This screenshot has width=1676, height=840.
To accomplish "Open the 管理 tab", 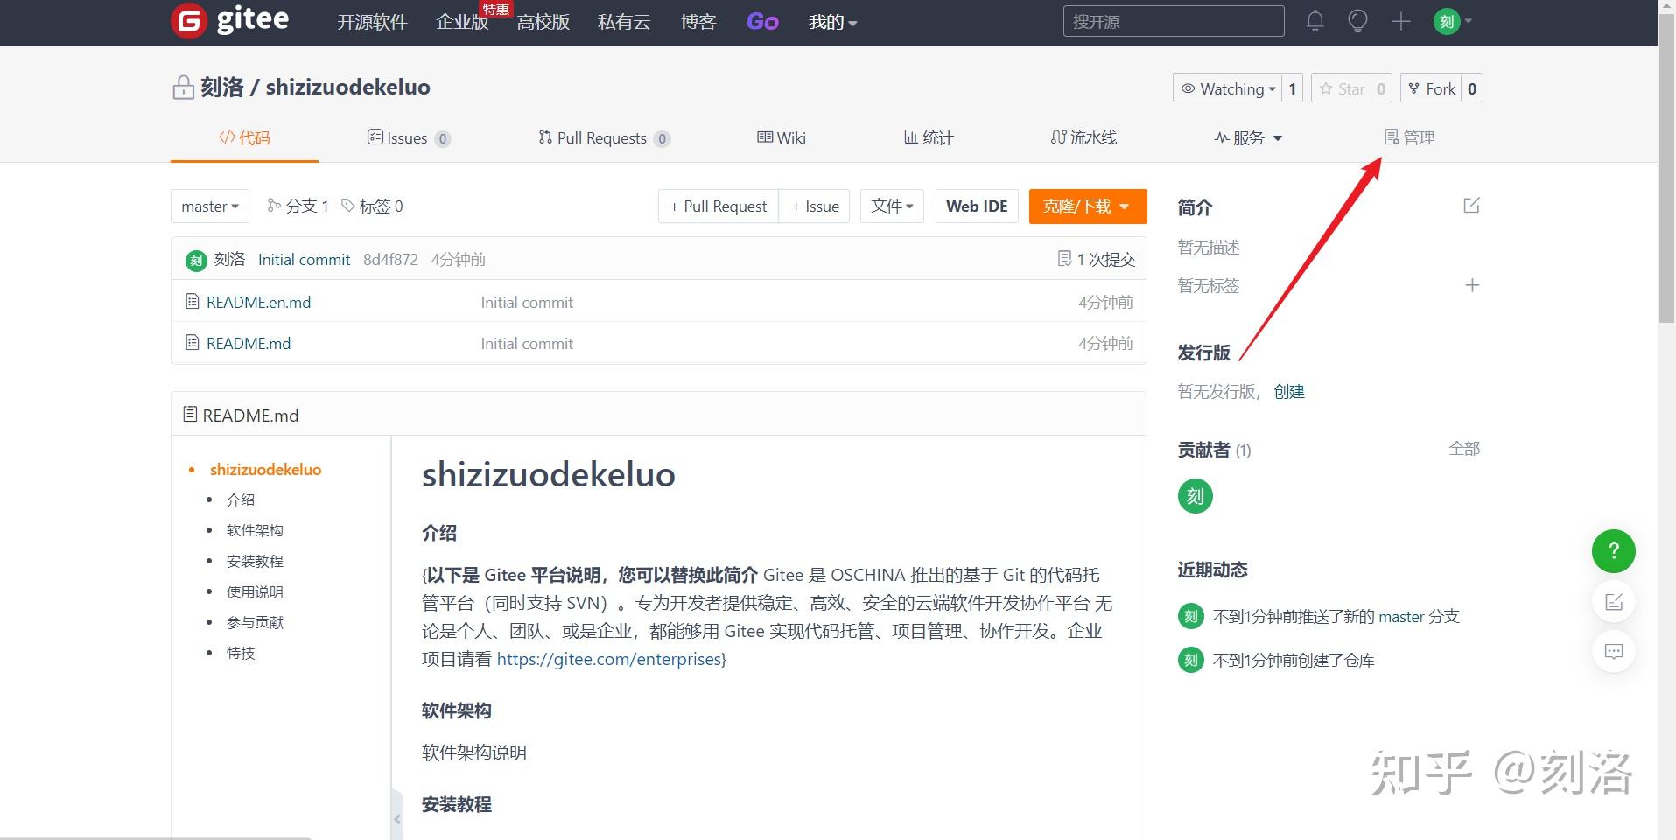I will click(1409, 137).
